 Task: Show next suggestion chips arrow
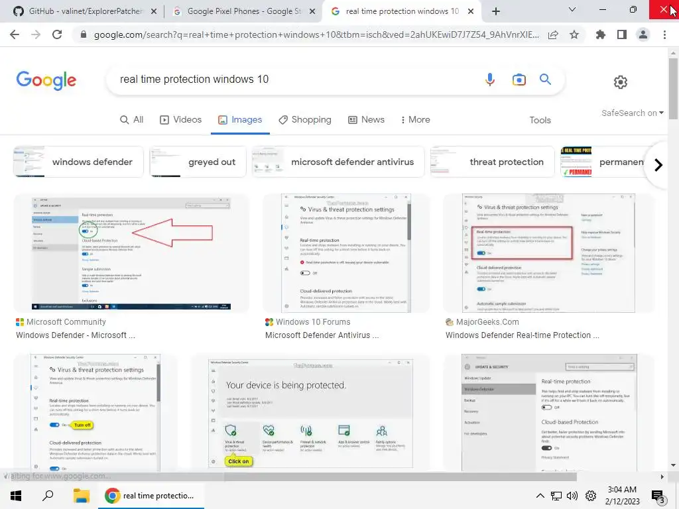coord(658,165)
